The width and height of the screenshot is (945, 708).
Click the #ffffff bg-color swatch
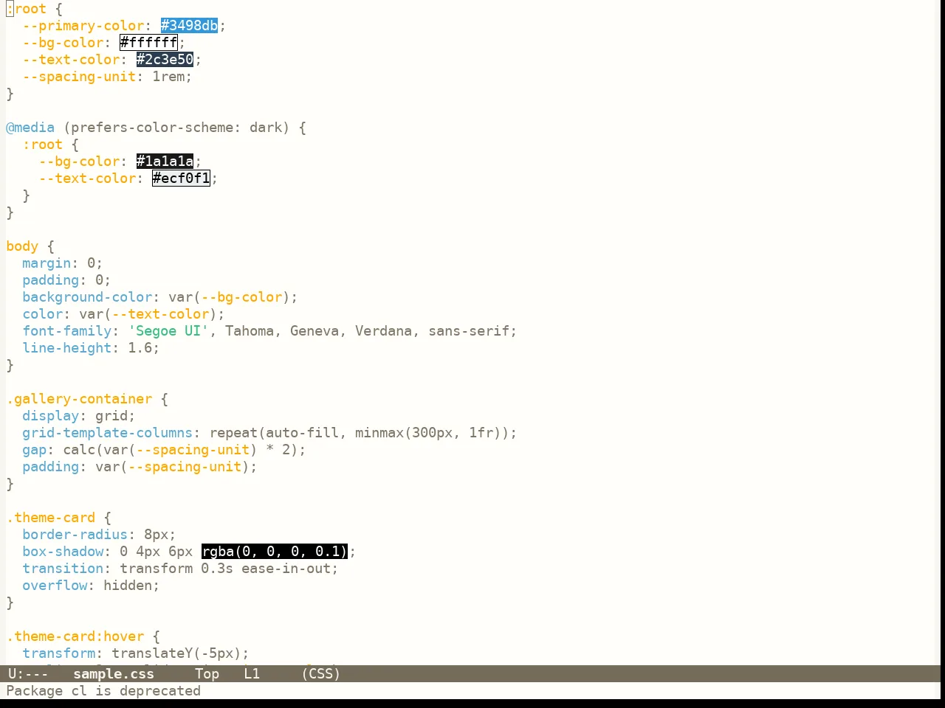point(148,43)
